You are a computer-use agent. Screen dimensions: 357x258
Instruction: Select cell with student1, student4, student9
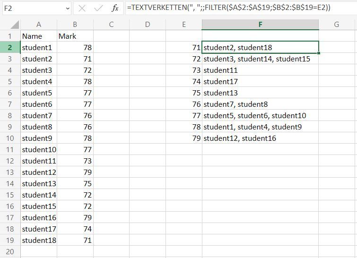click(x=260, y=127)
